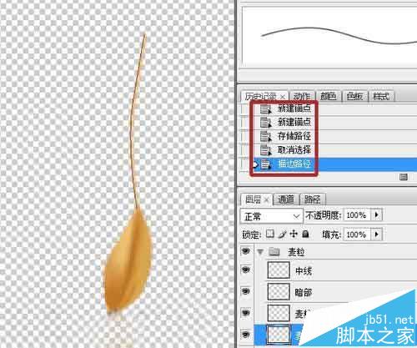Viewport: 417px width, 348px height.
Task: Click the 麦粒 group folder icon
Action: pyautogui.click(x=274, y=252)
